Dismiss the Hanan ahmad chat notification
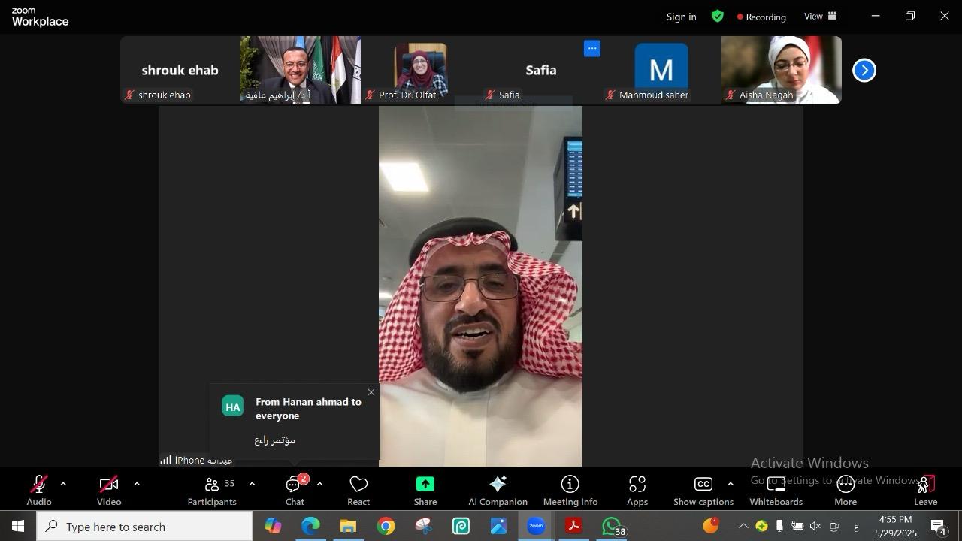 pos(371,392)
